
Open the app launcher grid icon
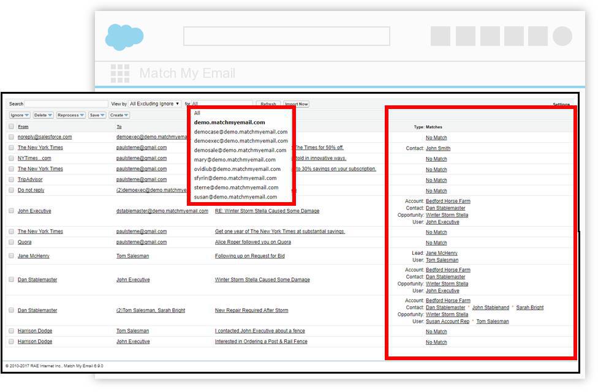(119, 73)
